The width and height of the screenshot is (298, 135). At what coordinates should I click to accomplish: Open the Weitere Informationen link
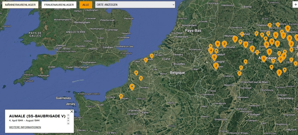(25, 127)
